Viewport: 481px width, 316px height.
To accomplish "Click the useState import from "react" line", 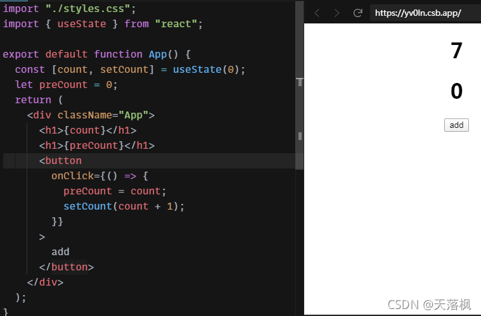I will [x=103, y=24].
